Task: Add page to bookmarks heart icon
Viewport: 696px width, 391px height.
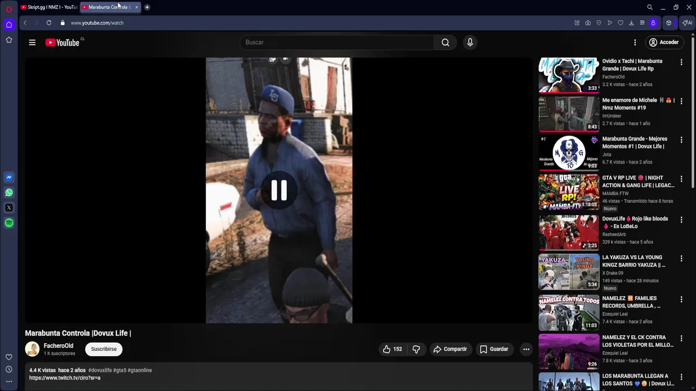Action: click(620, 23)
